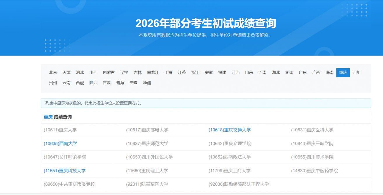This screenshot has width=383, height=195.
Task: Select the 四川 province tab
Action: click(x=356, y=73)
